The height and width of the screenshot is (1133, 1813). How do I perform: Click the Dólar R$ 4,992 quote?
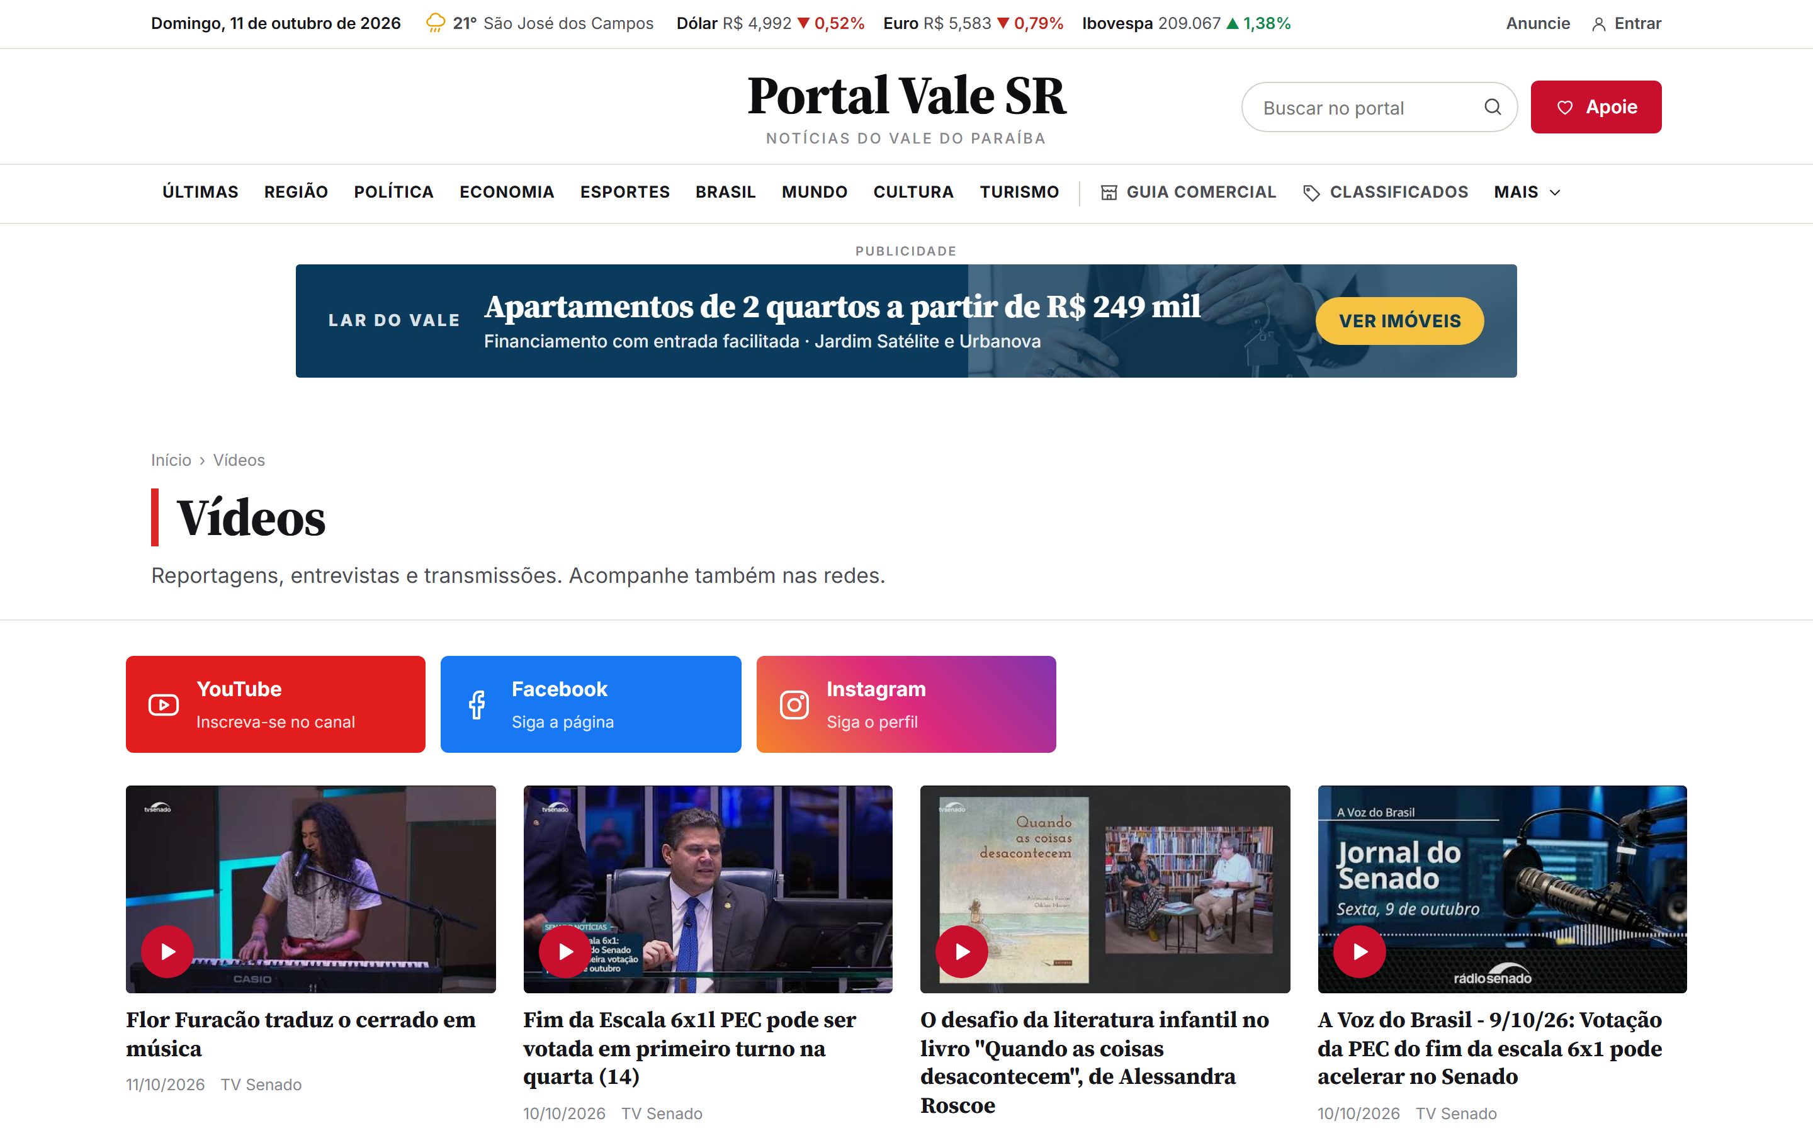(x=770, y=23)
